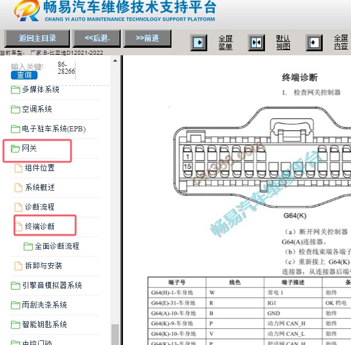Open the 拆卸与安装 document
351x345 pixels.
click(x=38, y=266)
